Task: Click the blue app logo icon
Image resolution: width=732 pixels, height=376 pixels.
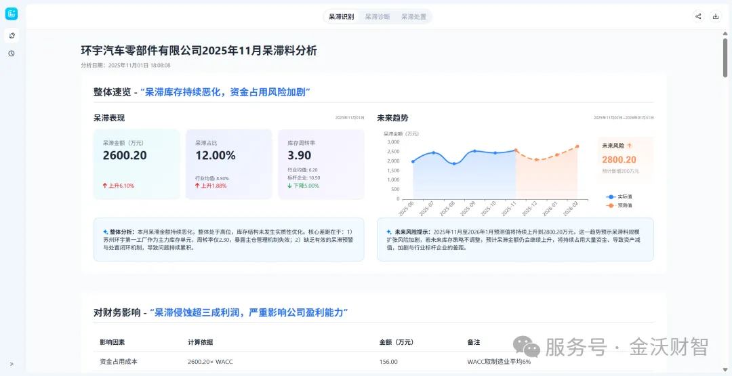Action: [12, 14]
